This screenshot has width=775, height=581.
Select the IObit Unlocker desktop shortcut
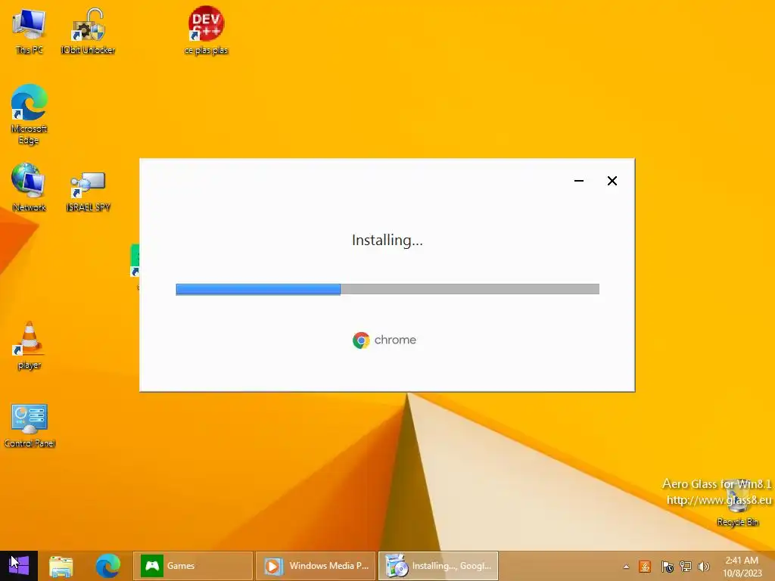click(88, 30)
